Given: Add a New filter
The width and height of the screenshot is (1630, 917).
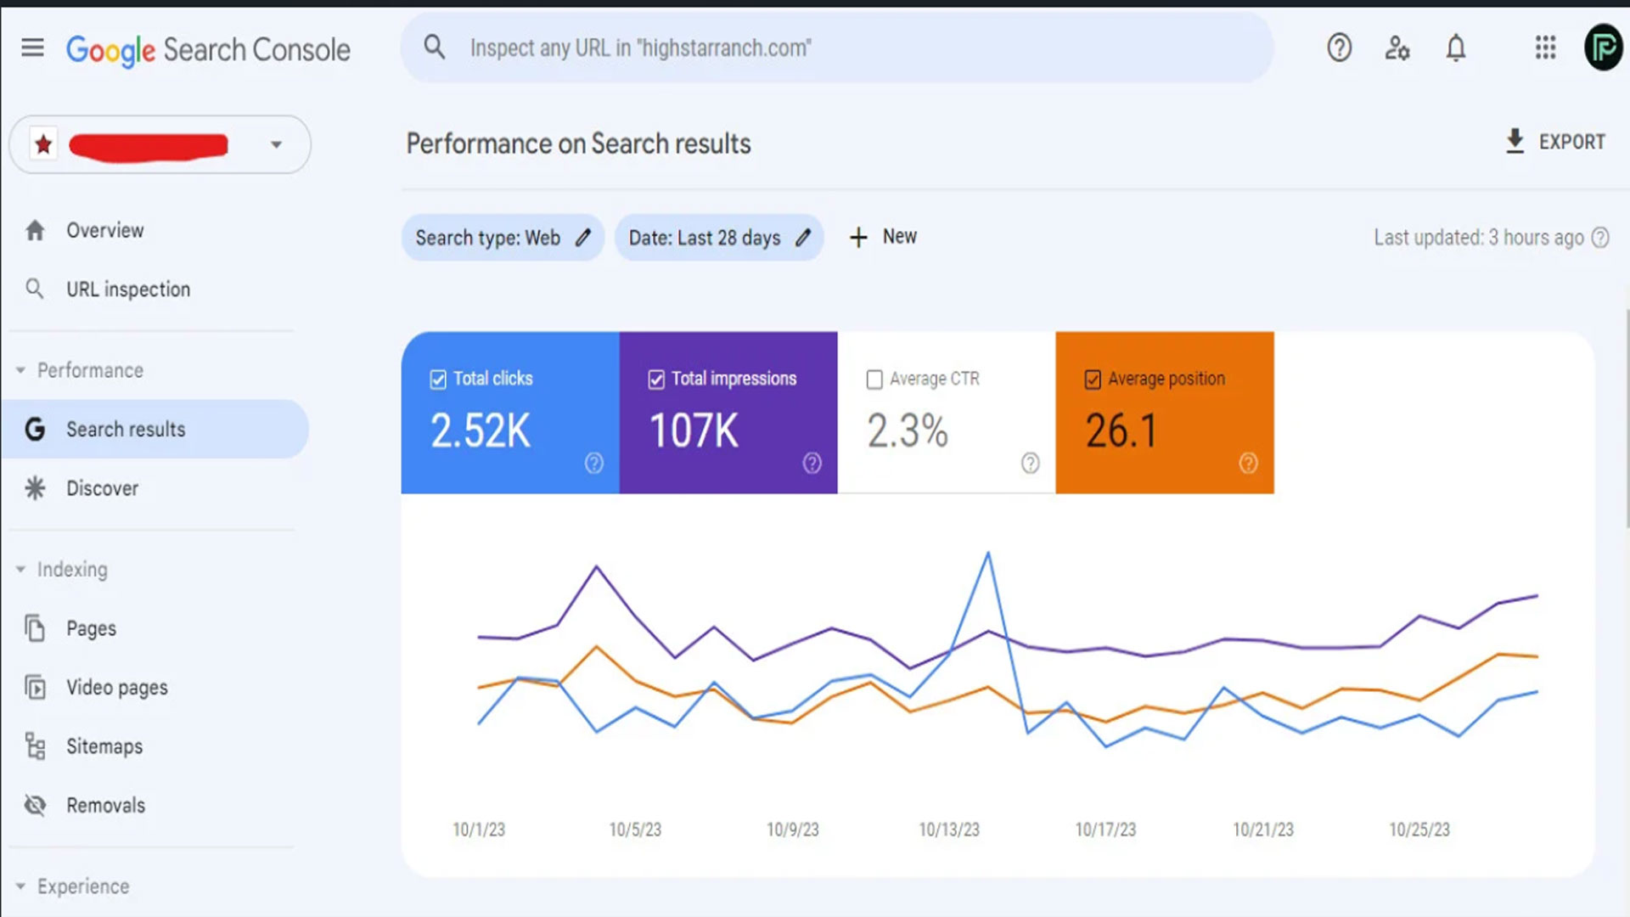Looking at the screenshot, I should (884, 237).
